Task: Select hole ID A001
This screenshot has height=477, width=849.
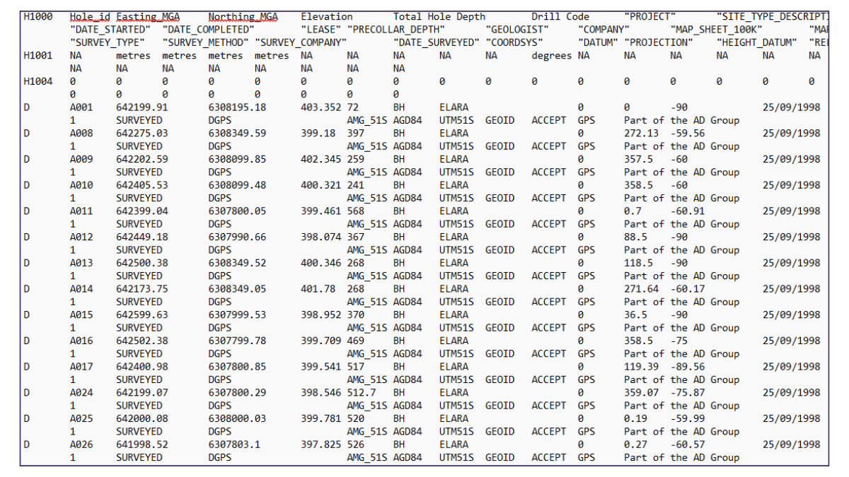Action: point(81,107)
